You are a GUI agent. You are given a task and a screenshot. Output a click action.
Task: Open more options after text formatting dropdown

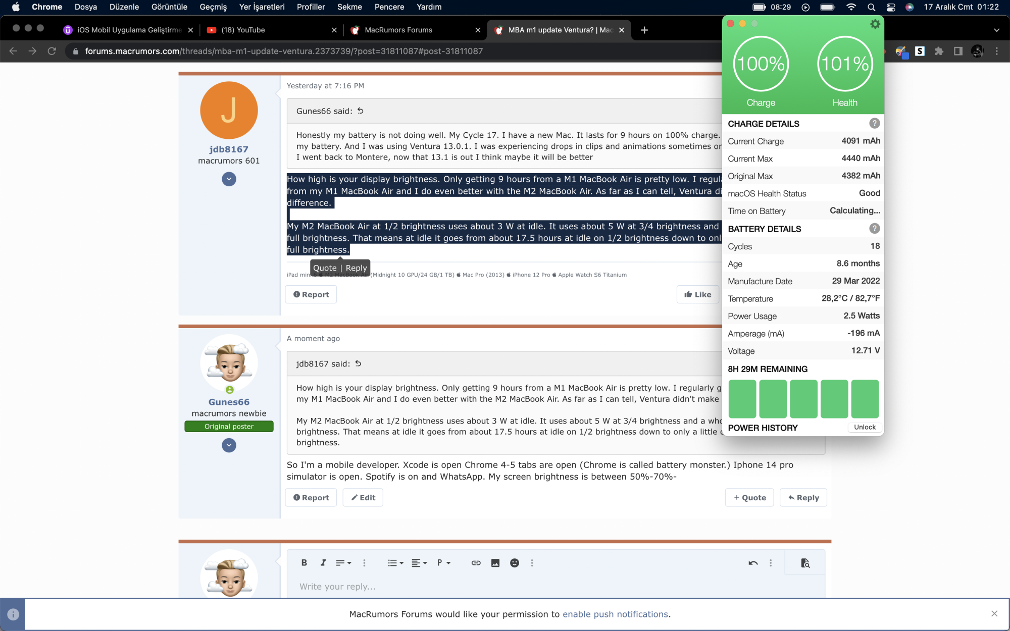pyautogui.click(x=364, y=563)
